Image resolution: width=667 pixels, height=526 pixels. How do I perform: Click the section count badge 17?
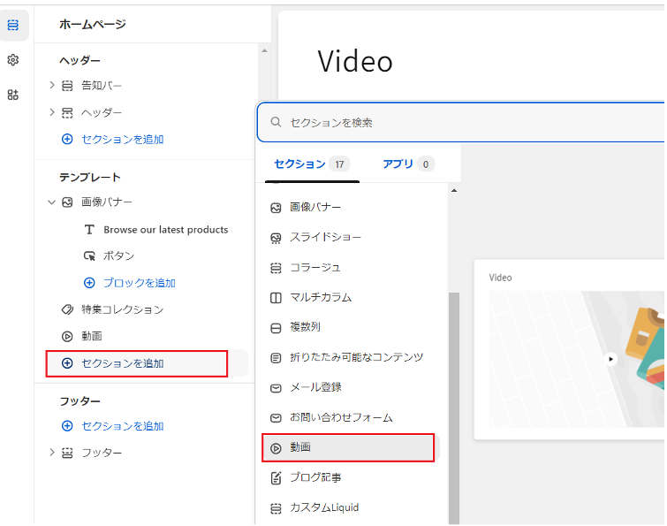click(x=339, y=164)
